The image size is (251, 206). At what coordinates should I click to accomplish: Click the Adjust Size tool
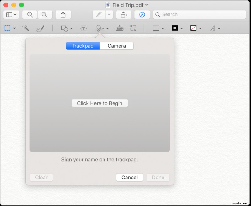click(x=133, y=28)
